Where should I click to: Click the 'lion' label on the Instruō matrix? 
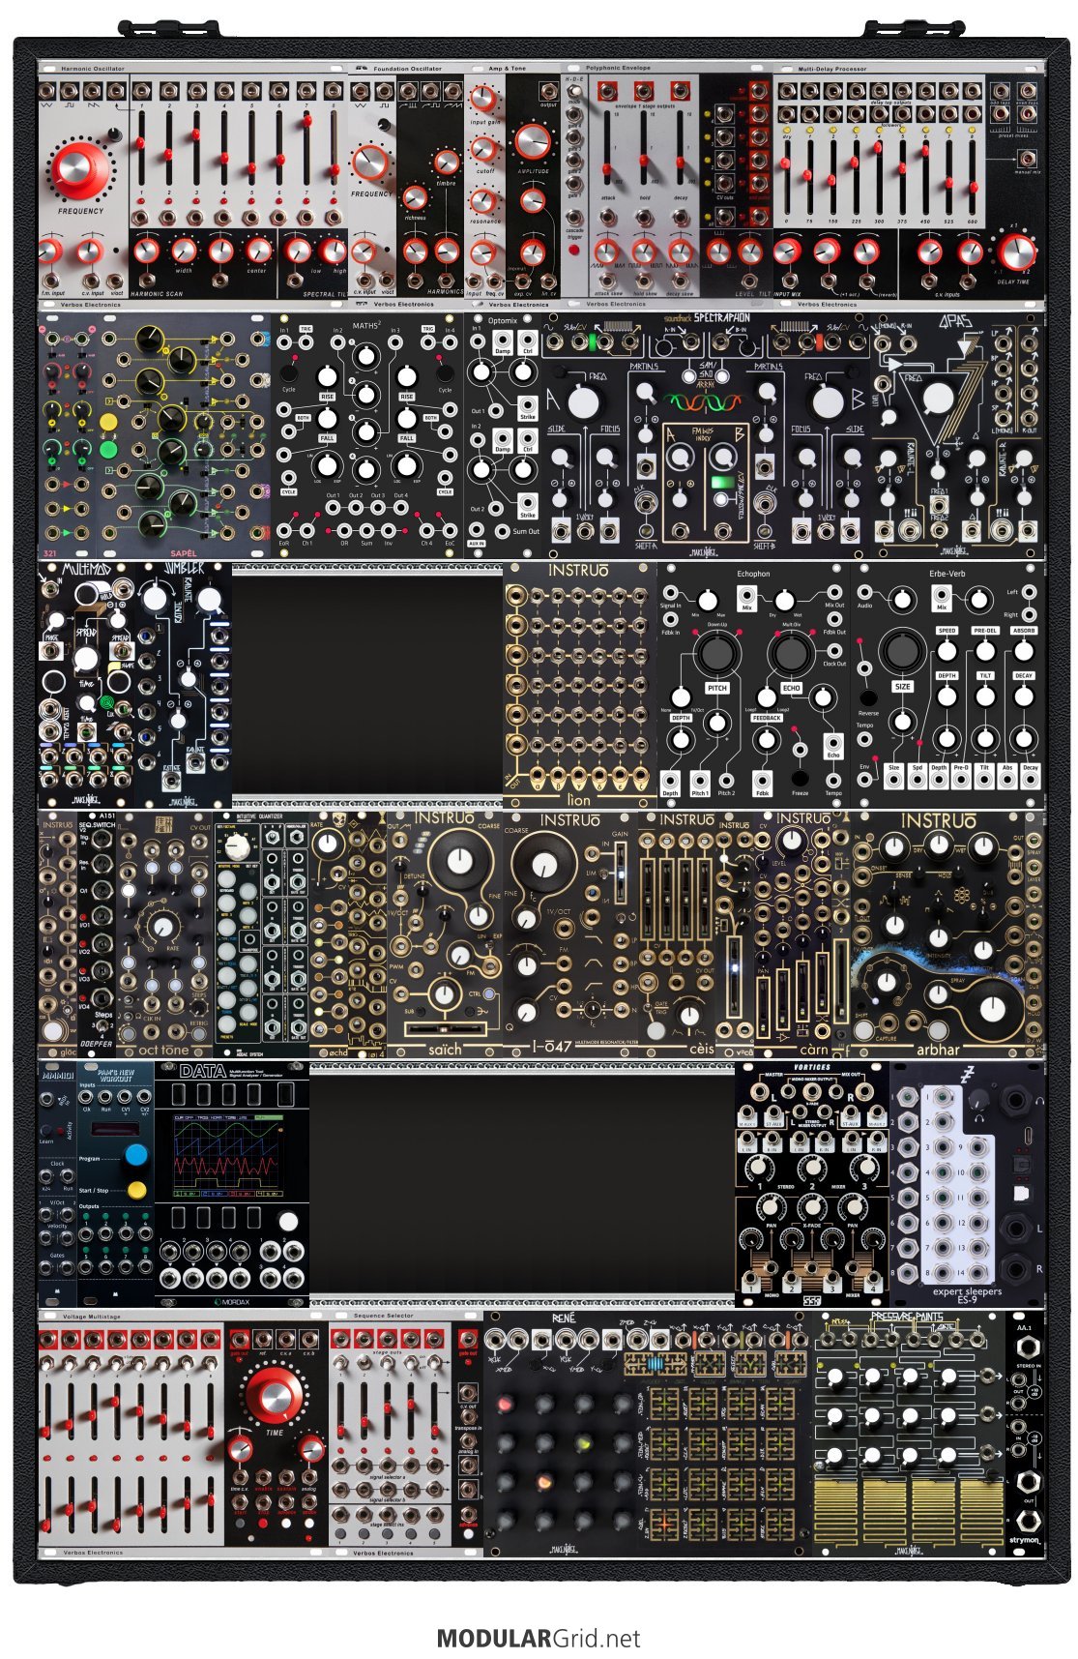579,800
